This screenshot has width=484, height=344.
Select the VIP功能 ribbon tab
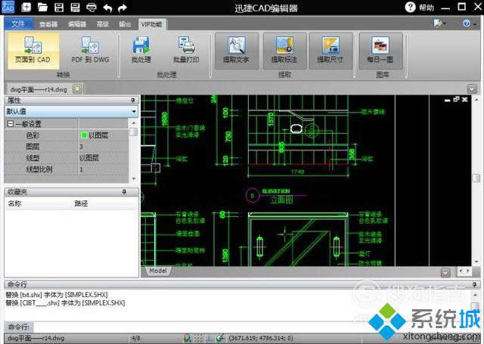tap(151, 24)
